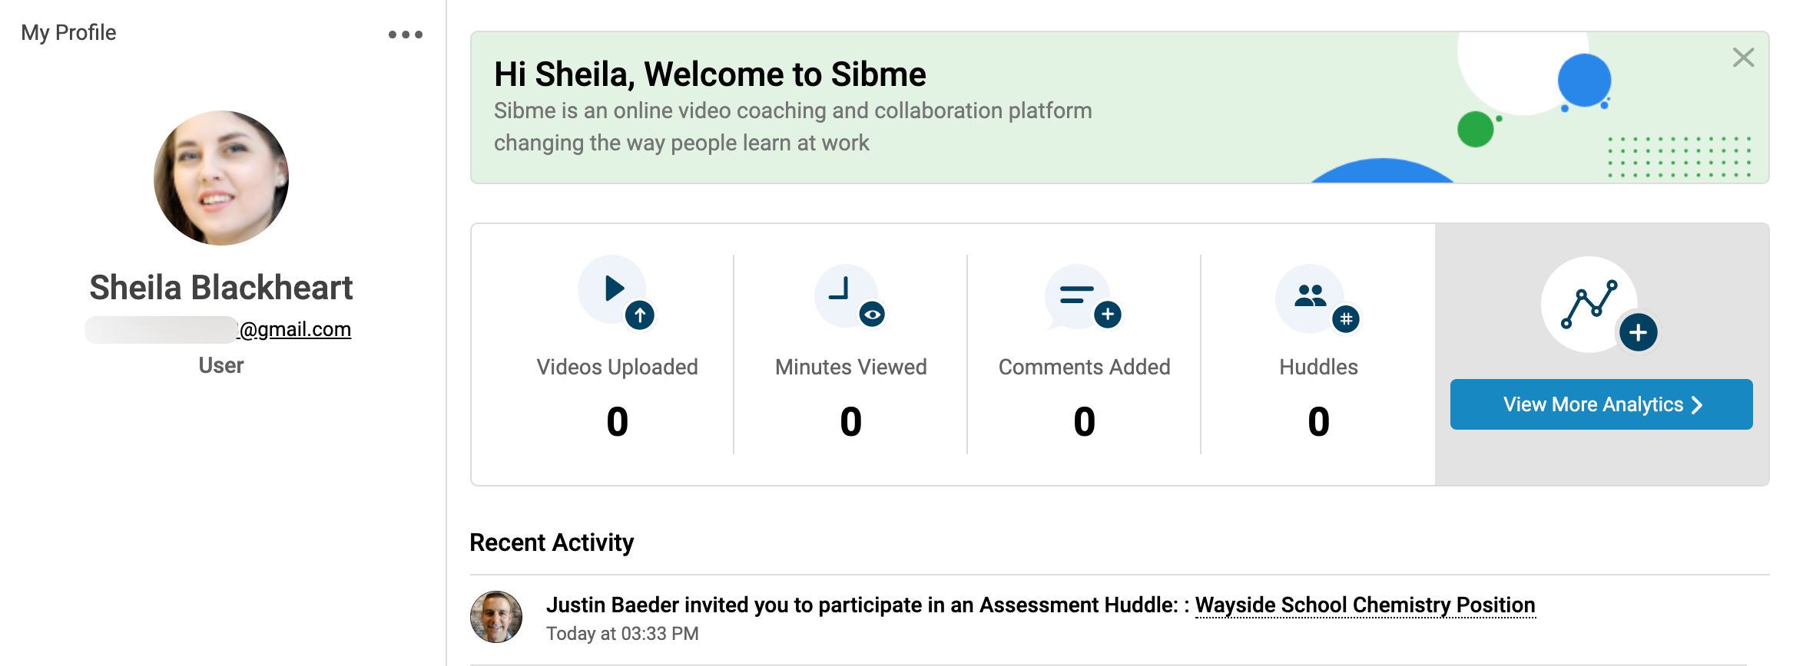Click the plus badge on analytics icon

click(1638, 333)
